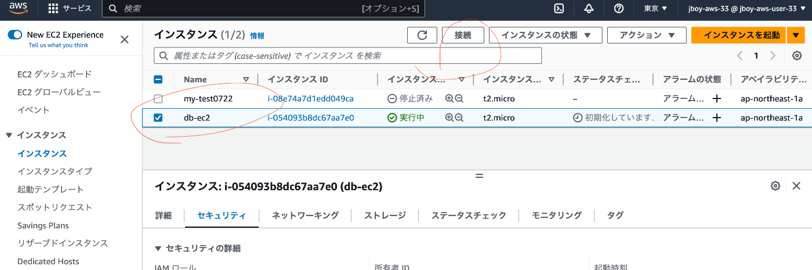812x270 pixels.
Task: Open スポットリクエスト in sidebar
Action: pyautogui.click(x=55, y=207)
